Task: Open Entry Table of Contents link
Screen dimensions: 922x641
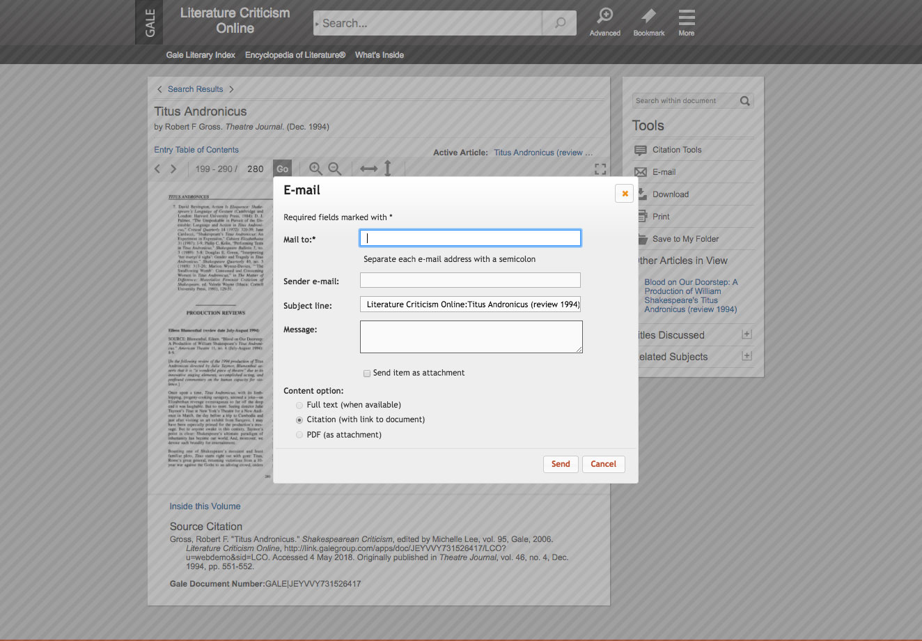Action: click(196, 150)
